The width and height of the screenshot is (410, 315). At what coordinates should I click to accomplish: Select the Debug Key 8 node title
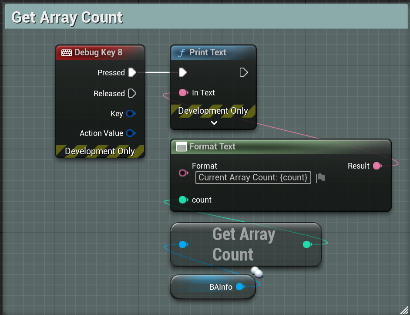pyautogui.click(x=98, y=52)
